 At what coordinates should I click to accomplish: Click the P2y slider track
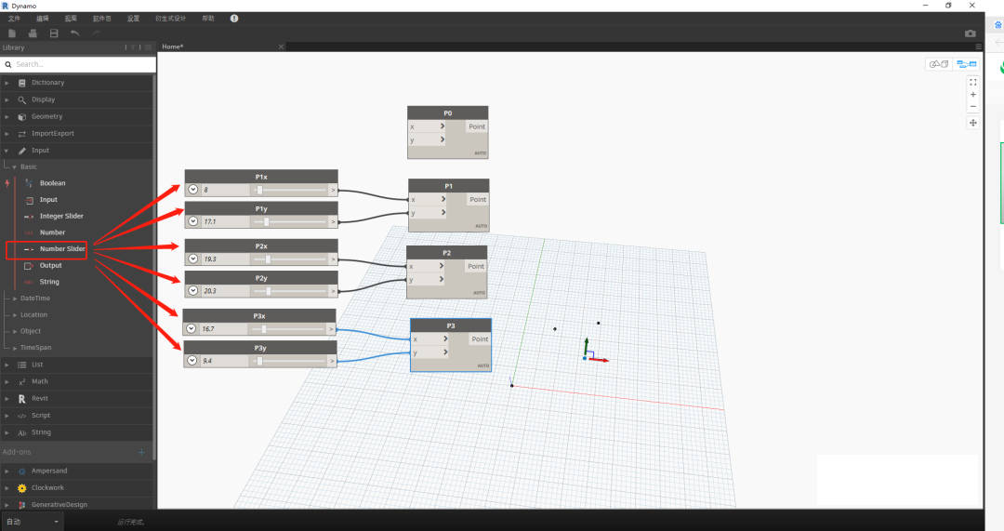[x=289, y=291]
